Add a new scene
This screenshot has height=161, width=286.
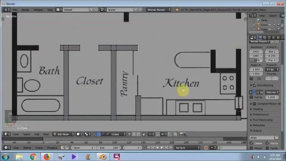click(x=136, y=10)
